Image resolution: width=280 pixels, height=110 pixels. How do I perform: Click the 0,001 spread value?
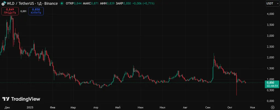point(24,11)
